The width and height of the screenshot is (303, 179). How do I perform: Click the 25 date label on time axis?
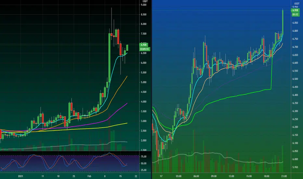(73, 176)
